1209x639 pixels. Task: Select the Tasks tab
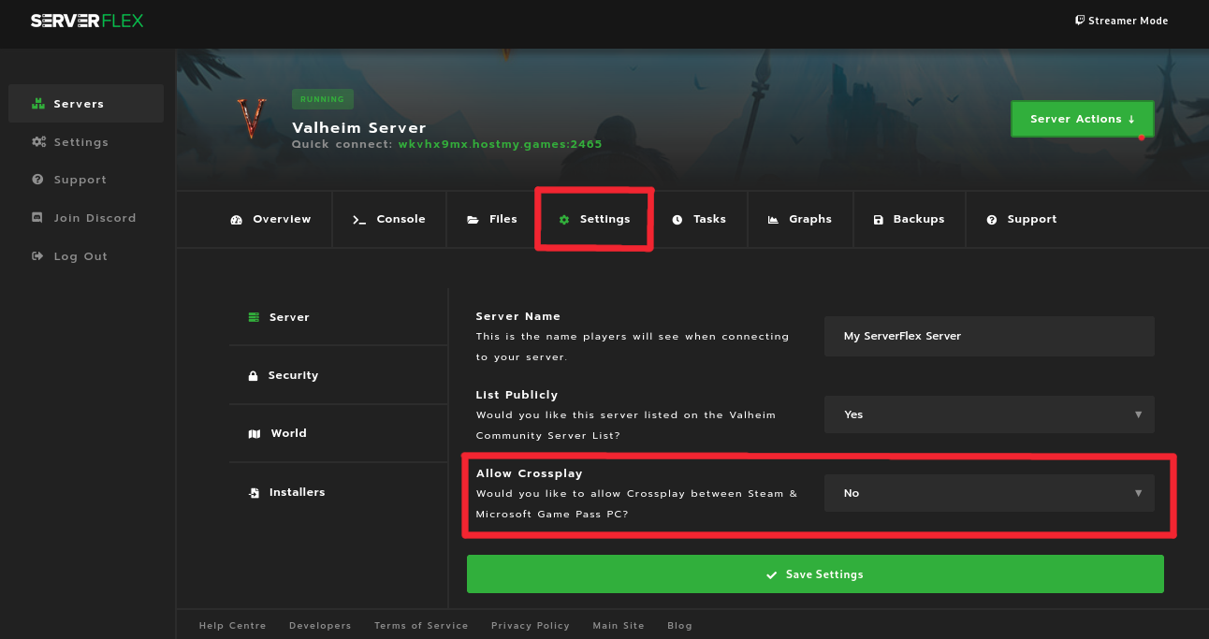point(699,219)
